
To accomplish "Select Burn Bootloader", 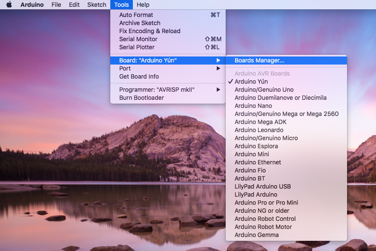I will pos(141,98).
